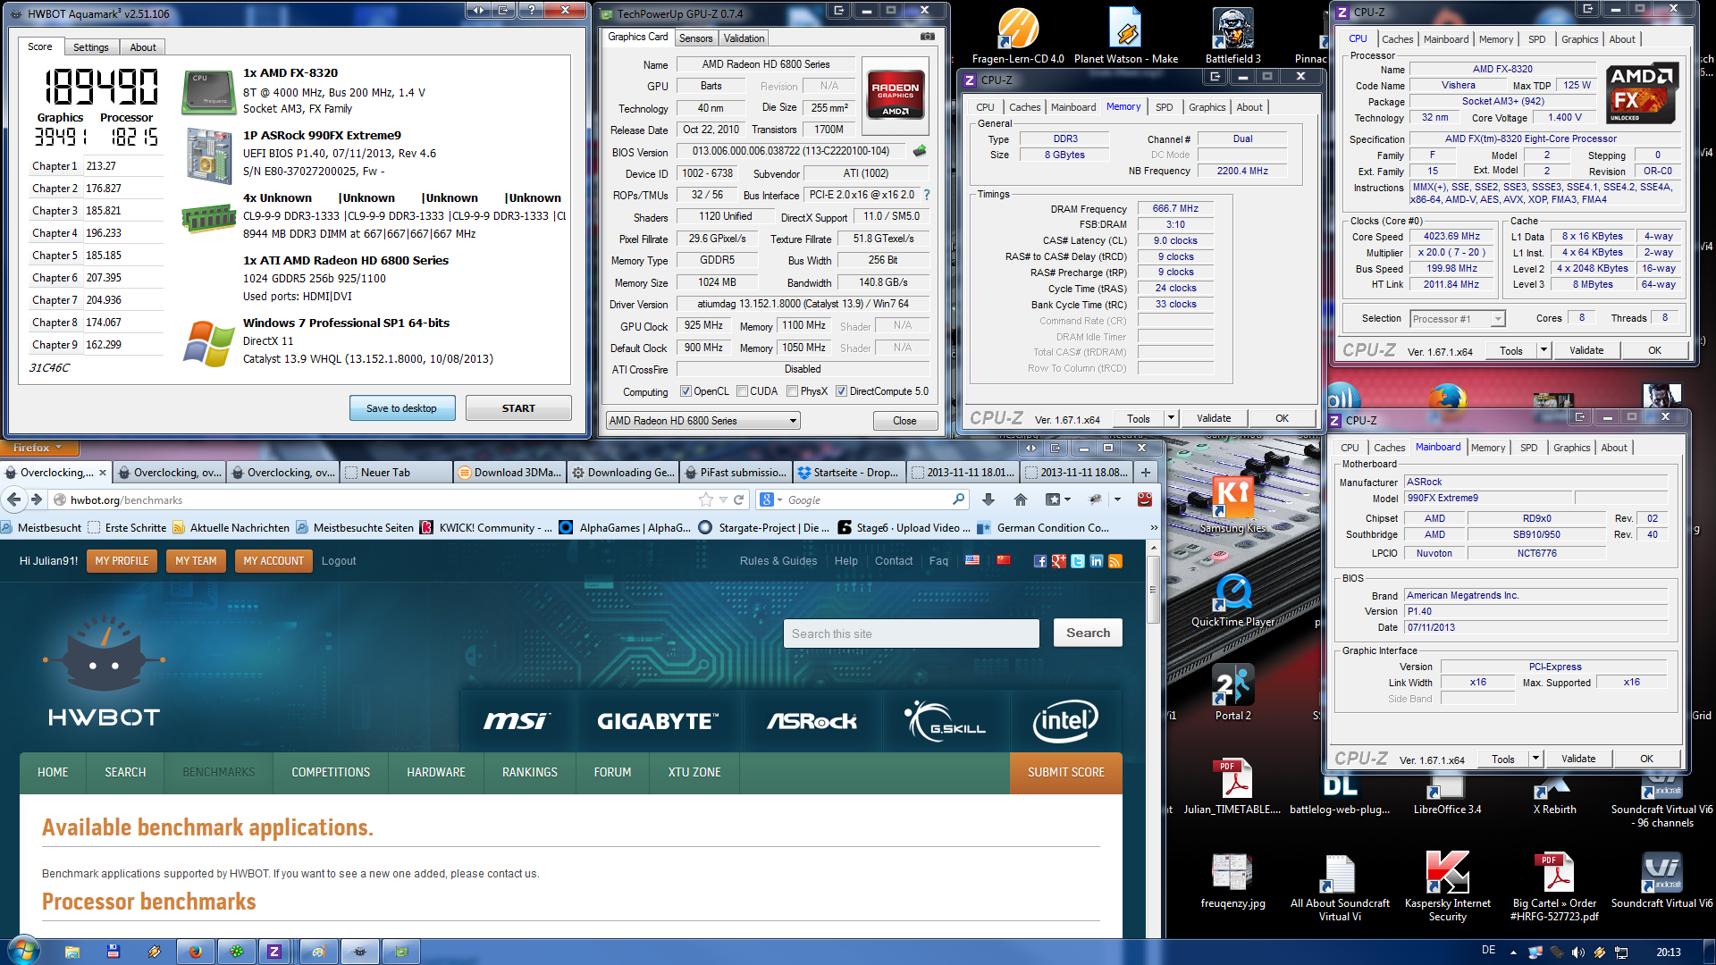Viewport: 1716px width, 965px height.
Task: Open the Firefox search engine selector dropdown
Action: pyautogui.click(x=771, y=499)
